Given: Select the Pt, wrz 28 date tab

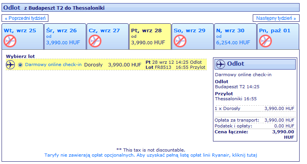Looking at the screenshot, I should [x=150, y=37].
